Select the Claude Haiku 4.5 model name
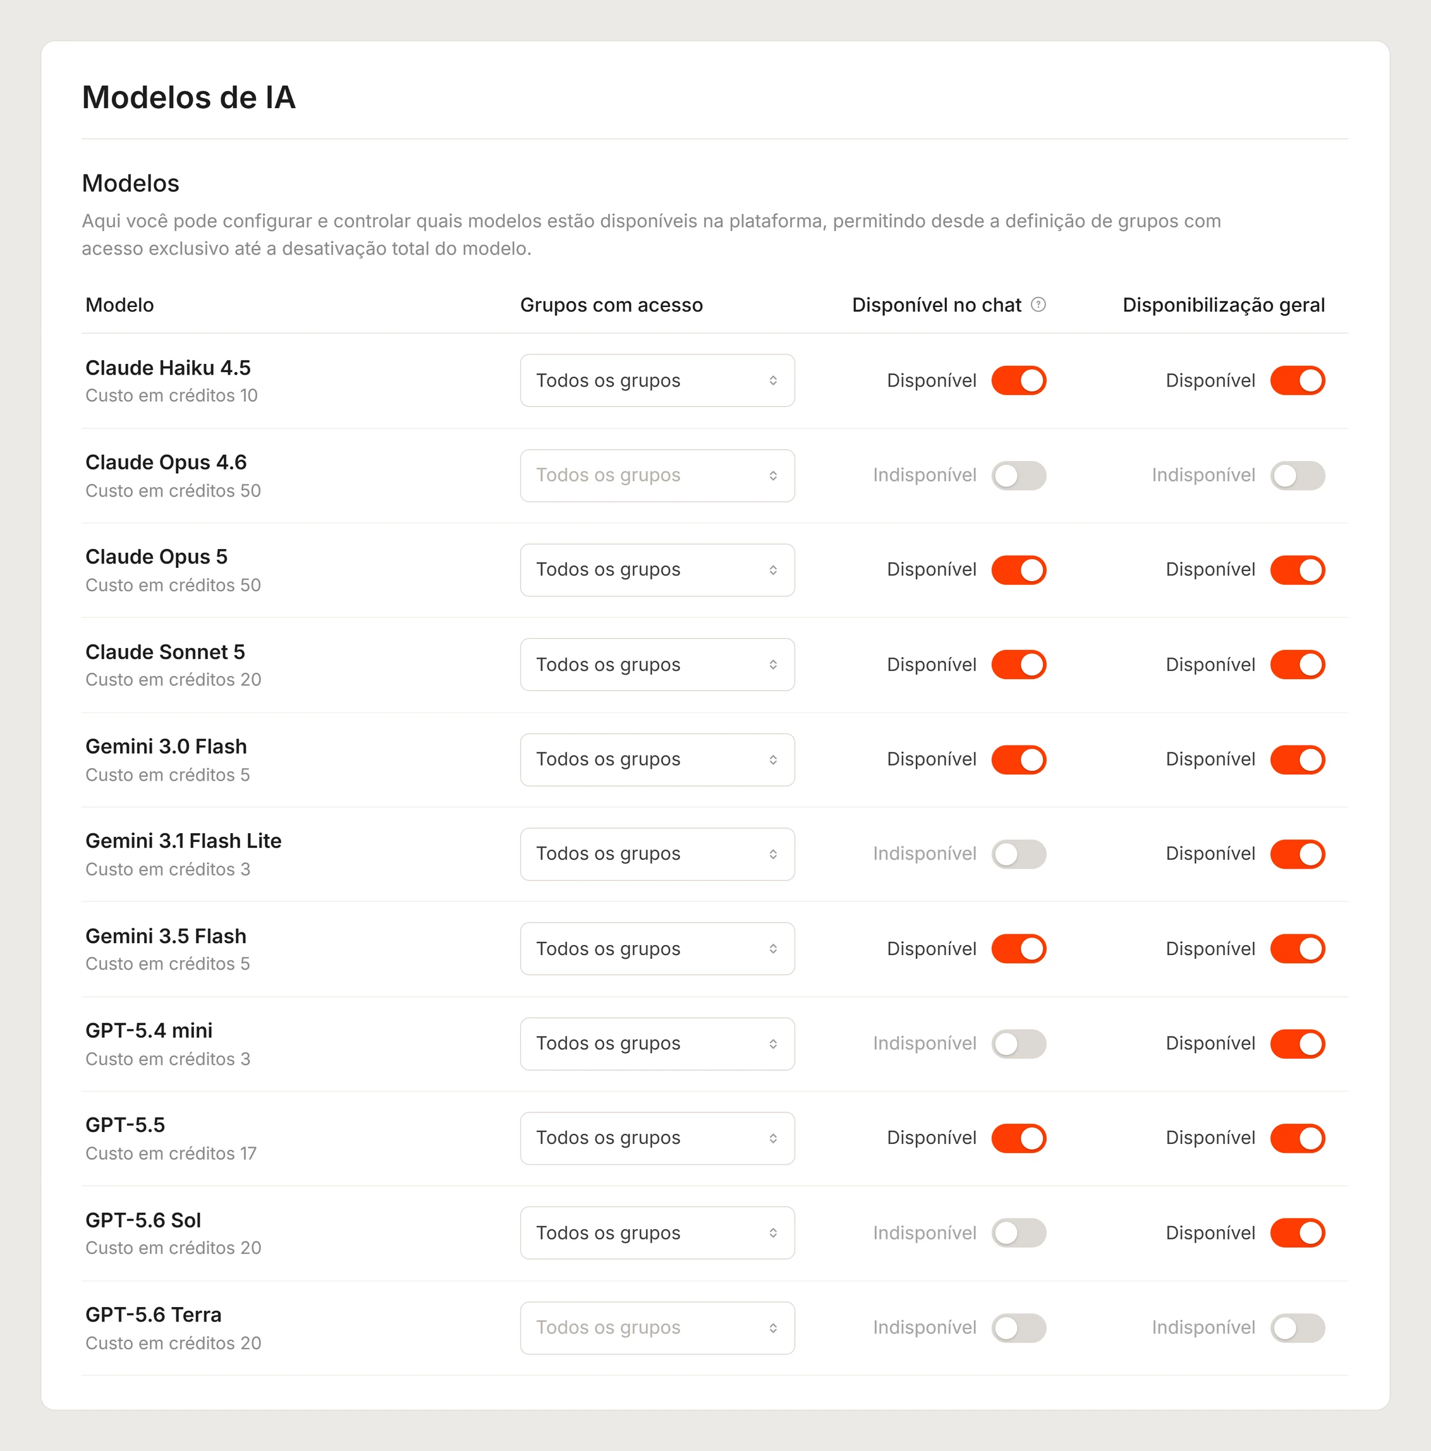 (x=167, y=367)
